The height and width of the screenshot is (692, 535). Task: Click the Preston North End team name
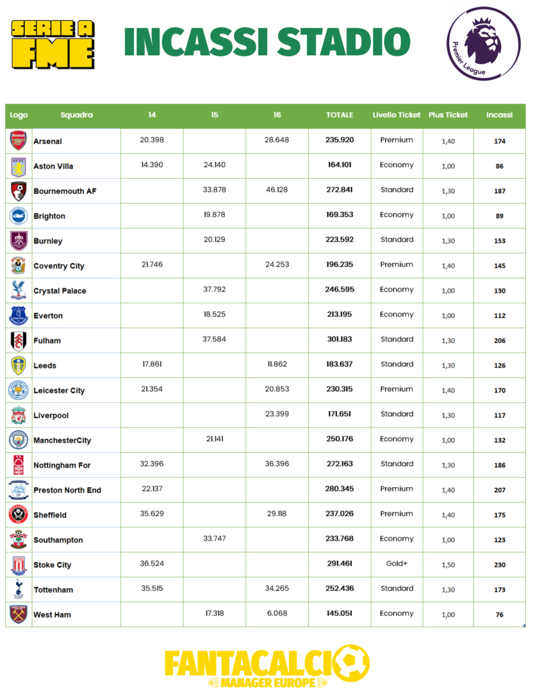pos(67,490)
